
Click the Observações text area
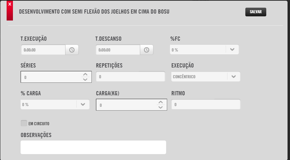click(x=93, y=147)
